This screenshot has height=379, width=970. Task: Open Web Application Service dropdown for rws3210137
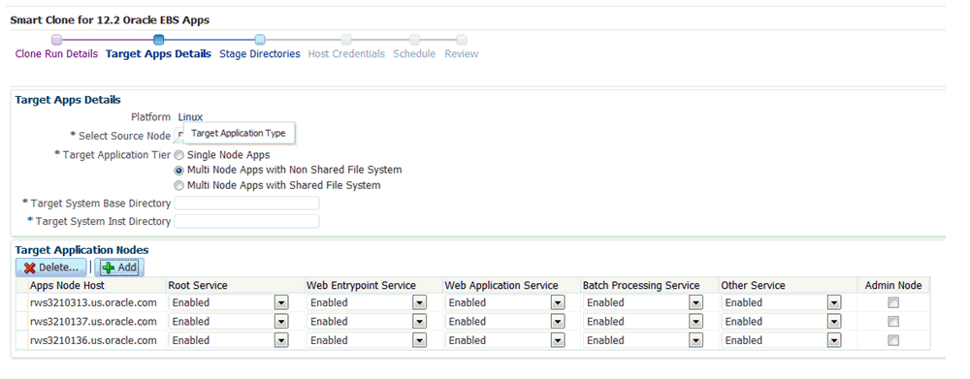[559, 322]
